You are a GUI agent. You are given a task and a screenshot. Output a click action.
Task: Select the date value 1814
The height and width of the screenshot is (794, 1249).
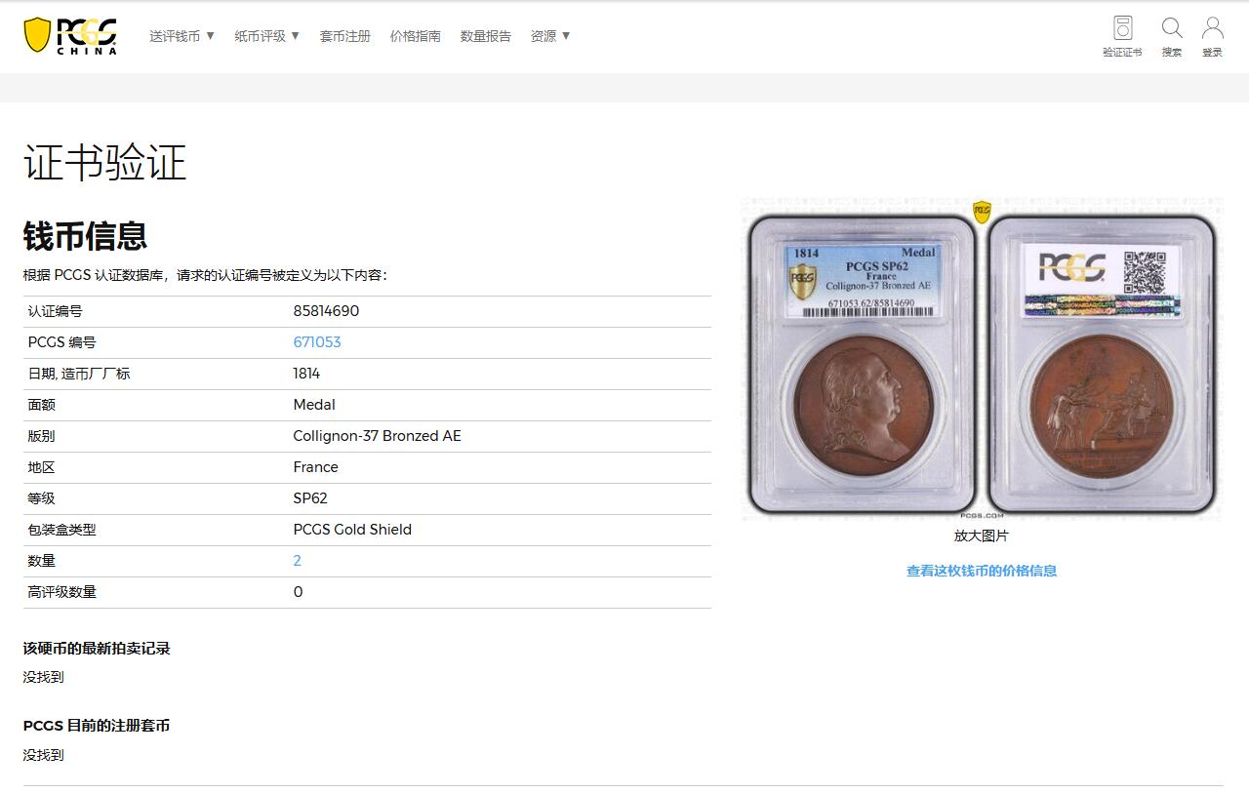[306, 374]
